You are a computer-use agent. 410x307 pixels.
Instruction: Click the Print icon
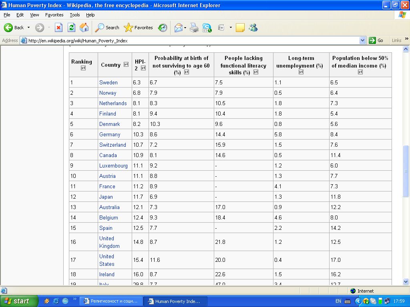coord(194,28)
